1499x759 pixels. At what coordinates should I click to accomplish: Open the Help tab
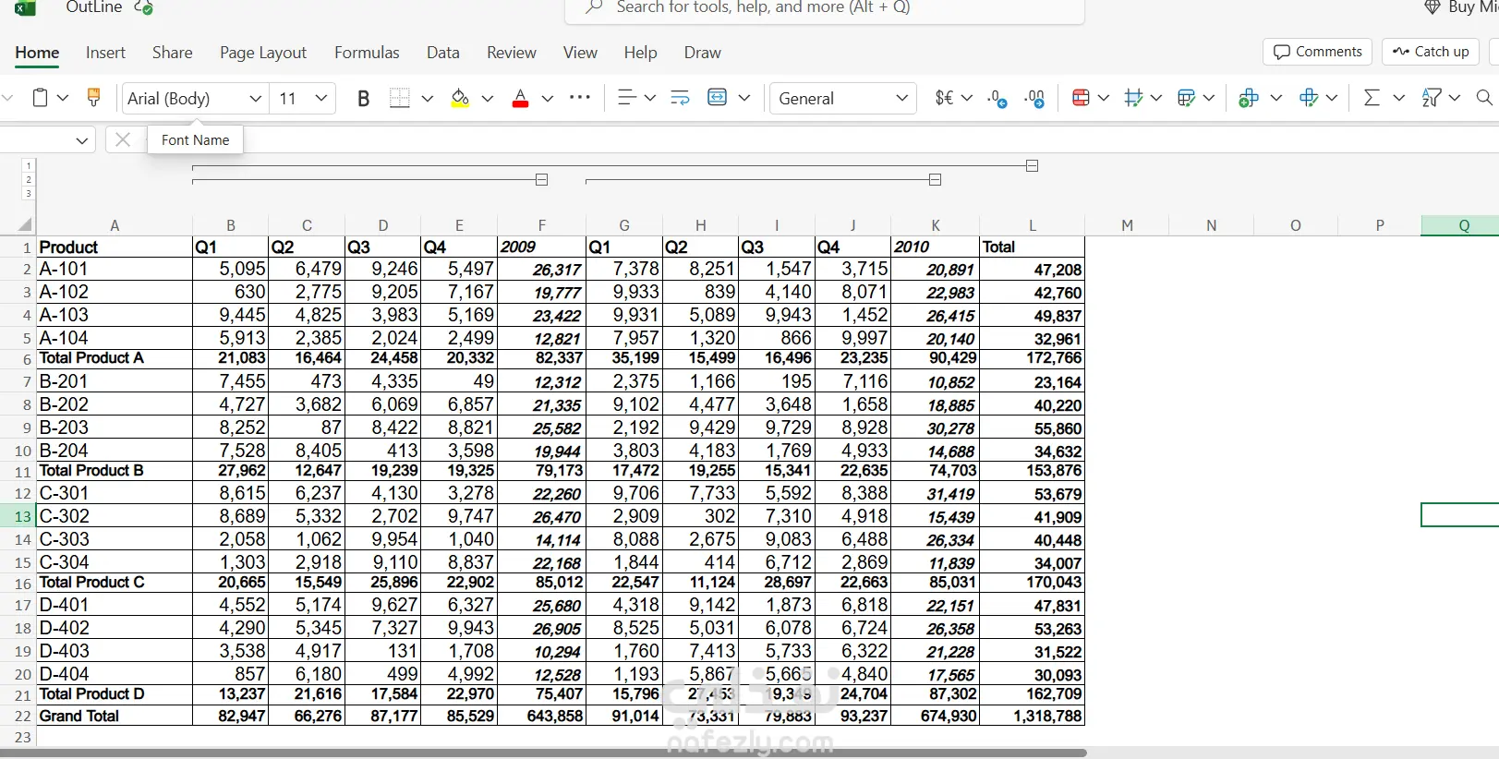640,53
